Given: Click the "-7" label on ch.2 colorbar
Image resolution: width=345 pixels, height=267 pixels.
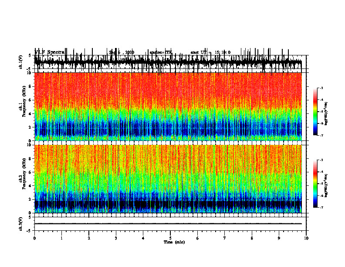Looking at the screenshot, I should pos(321,207).
